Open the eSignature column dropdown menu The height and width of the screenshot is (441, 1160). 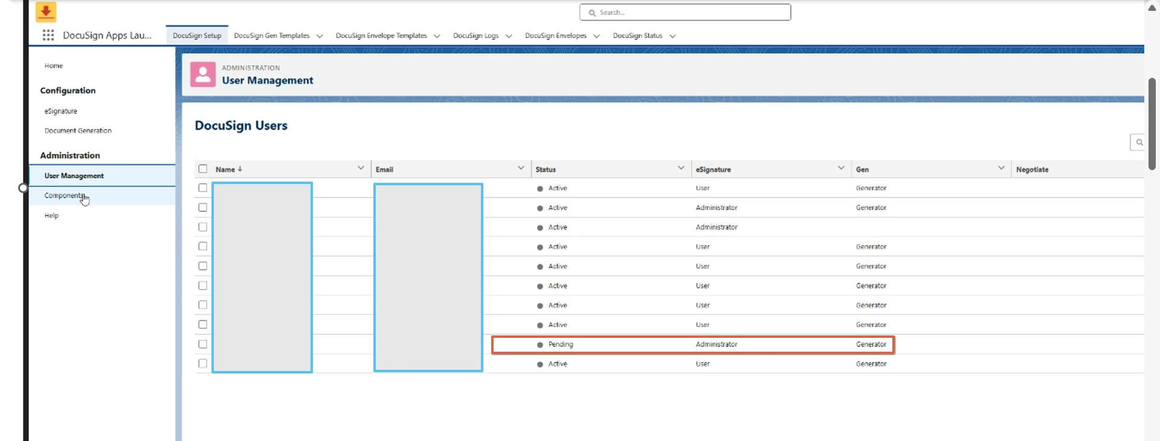[x=841, y=168]
